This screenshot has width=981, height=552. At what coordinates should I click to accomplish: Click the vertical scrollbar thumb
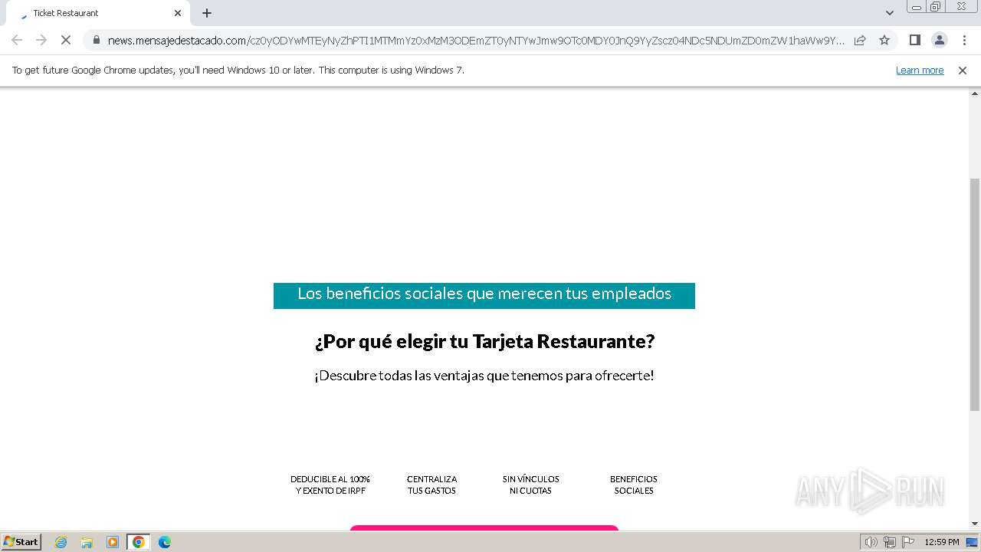point(975,295)
